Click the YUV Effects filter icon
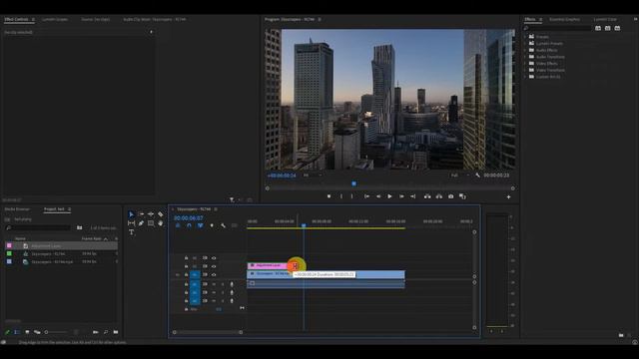639x359 pixels. [x=617, y=28]
